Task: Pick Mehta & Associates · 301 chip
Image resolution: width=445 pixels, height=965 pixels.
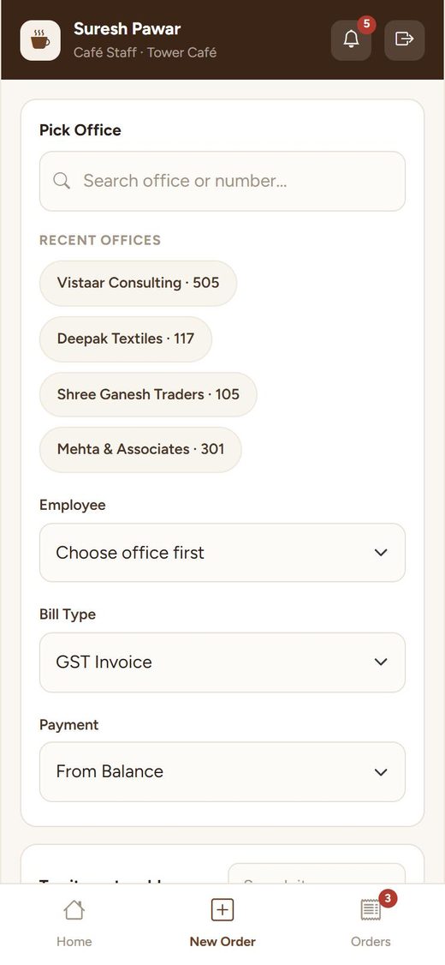Action: tap(140, 449)
